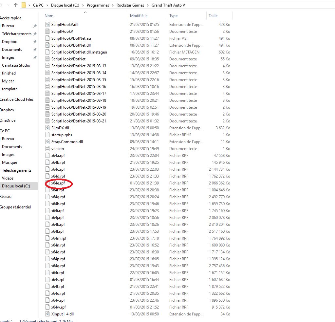This screenshot has height=322, width=335.
Task: Click the up-folder arrow in navigation bar
Action: coord(16,5)
